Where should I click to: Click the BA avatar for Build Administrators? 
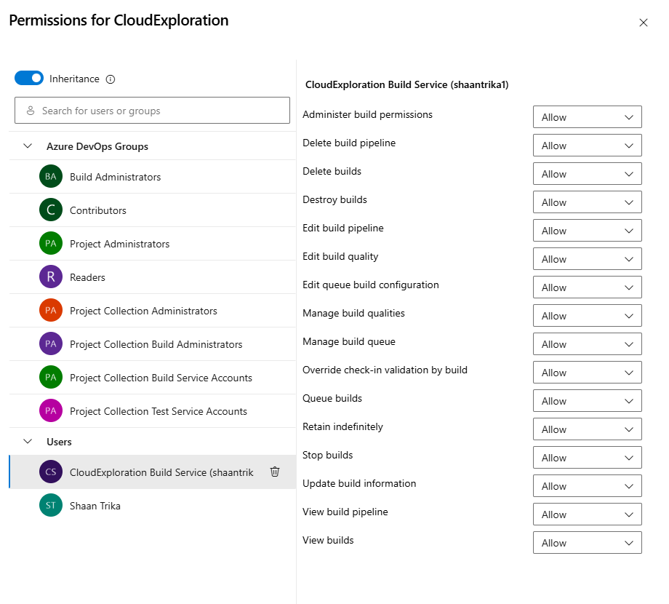[x=51, y=176]
